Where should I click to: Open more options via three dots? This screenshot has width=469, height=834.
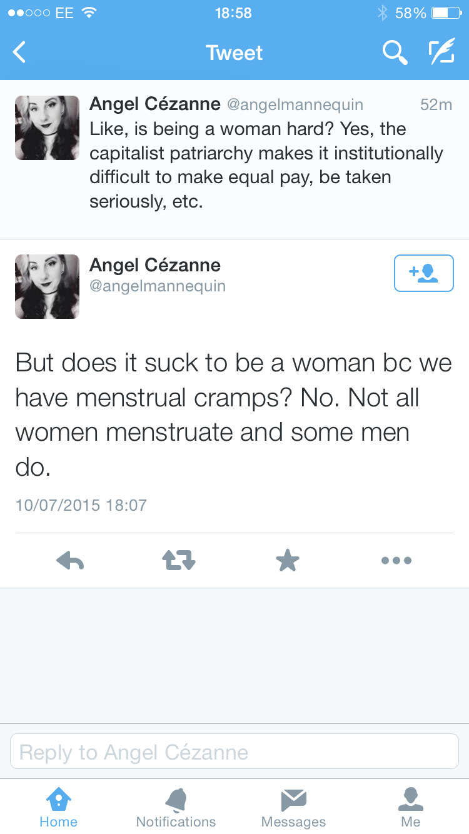396,560
